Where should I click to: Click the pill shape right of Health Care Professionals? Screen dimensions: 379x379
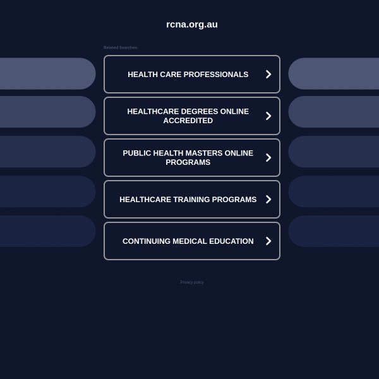click(334, 74)
